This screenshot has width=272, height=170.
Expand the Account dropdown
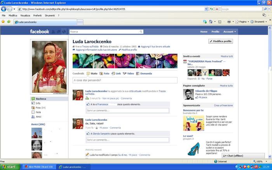point(230,32)
